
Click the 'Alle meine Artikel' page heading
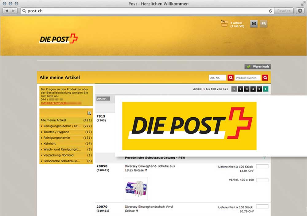[x=60, y=78]
